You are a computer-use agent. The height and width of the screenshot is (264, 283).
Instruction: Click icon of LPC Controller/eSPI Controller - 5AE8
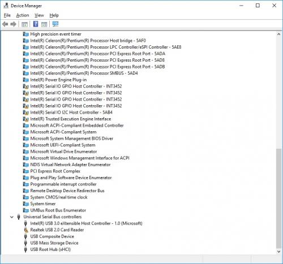click(25, 47)
